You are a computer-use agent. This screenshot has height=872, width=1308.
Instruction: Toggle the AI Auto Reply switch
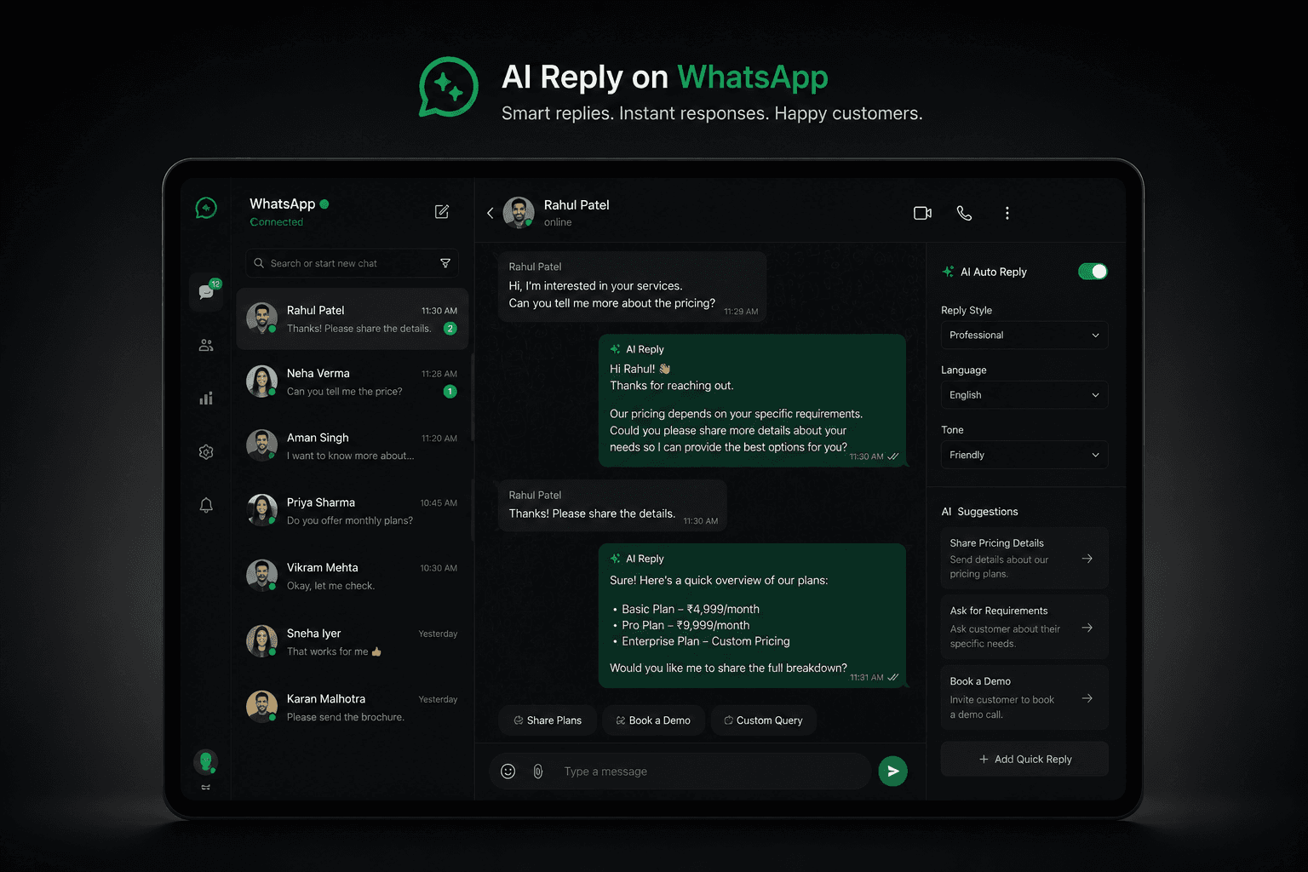(1093, 272)
